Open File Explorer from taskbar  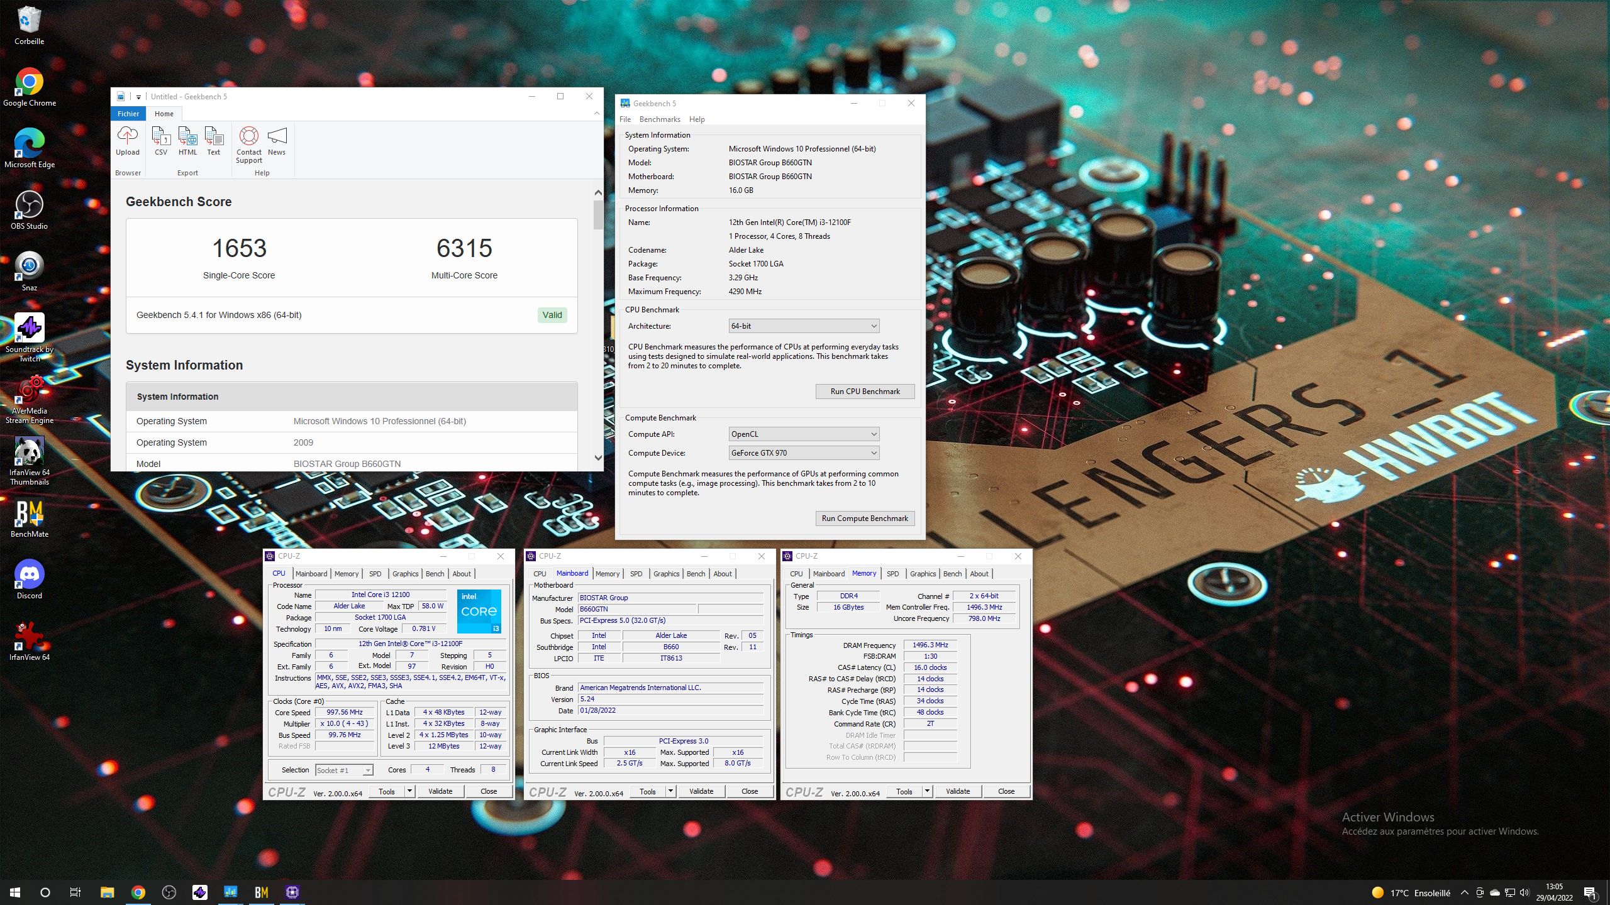pos(107,892)
